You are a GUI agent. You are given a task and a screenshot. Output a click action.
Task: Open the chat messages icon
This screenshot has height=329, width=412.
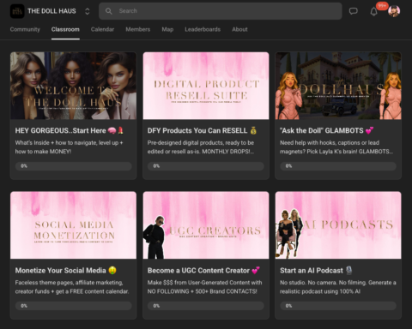coord(354,11)
